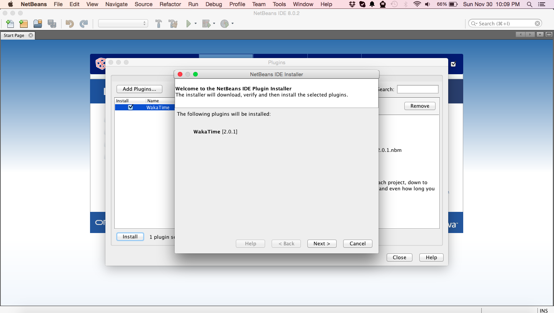554x313 pixels.
Task: Click the main toolbar Search field
Action: point(505,23)
